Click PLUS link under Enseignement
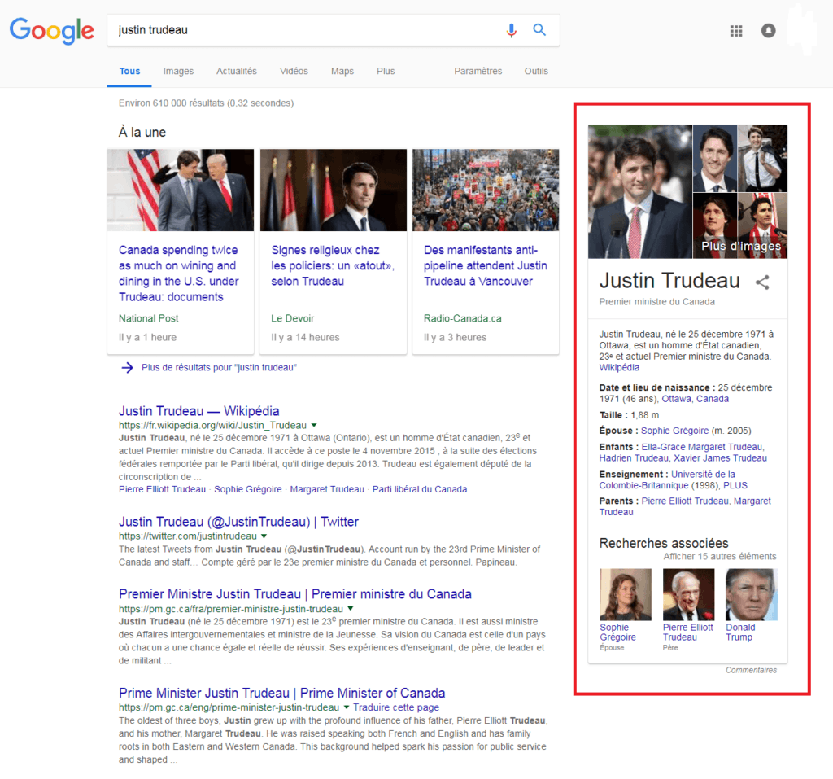Viewport: 833px width, 779px height. [735, 485]
